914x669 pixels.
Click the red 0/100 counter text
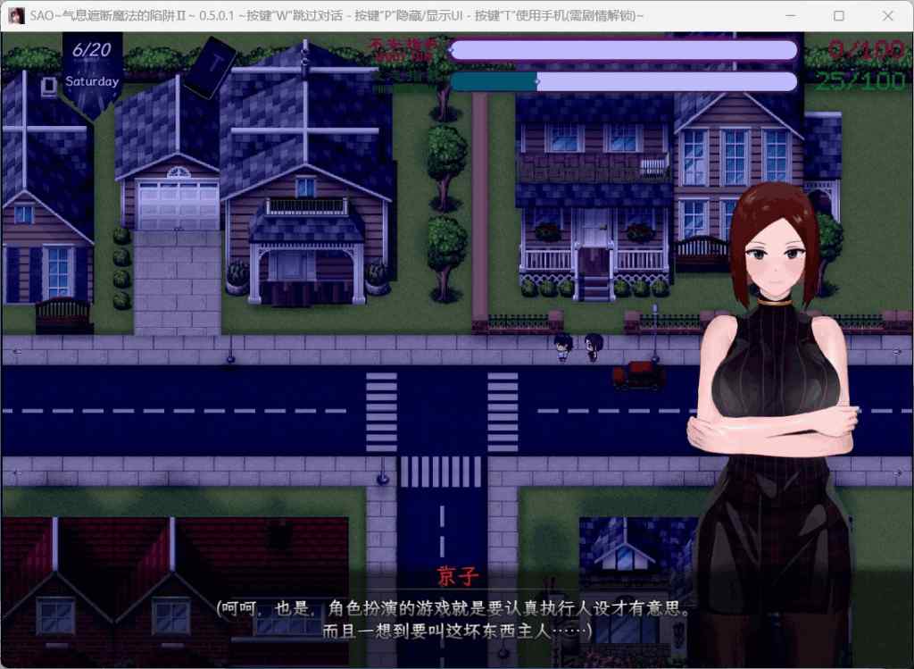863,46
